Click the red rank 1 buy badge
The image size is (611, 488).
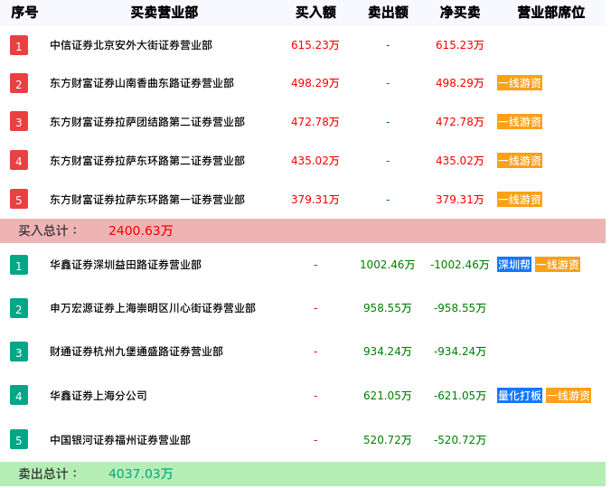point(19,45)
